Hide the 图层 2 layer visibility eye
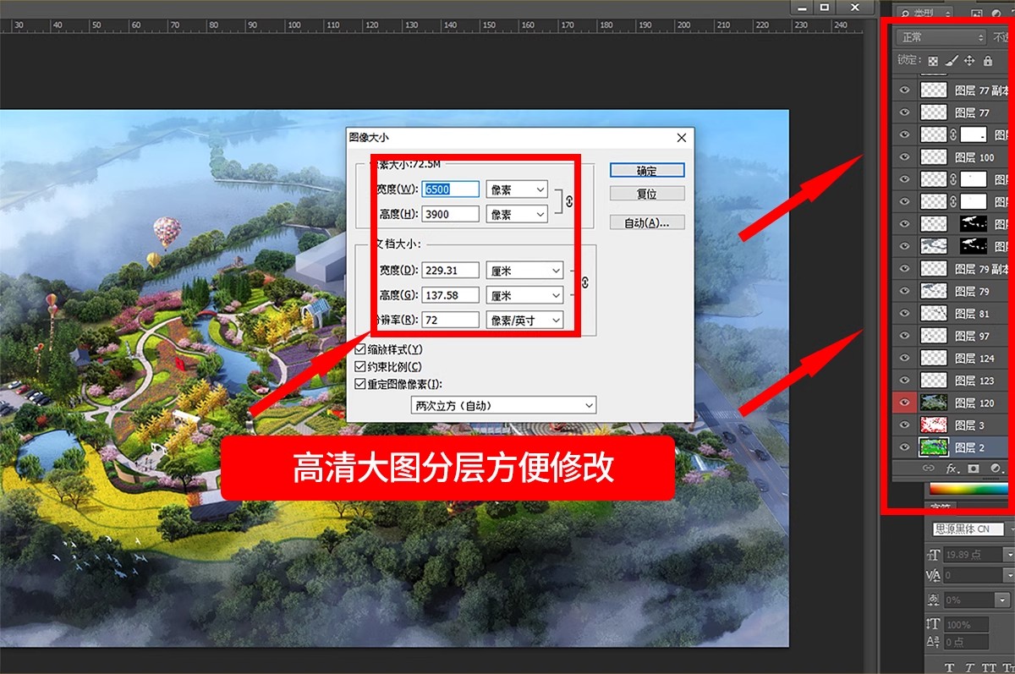The image size is (1015, 674). tap(904, 447)
